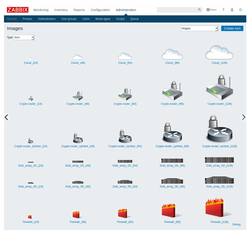Image resolution: width=250 pixels, height=234 pixels.
Task: Click the Firewall_(64) icon image
Action: 124,213
